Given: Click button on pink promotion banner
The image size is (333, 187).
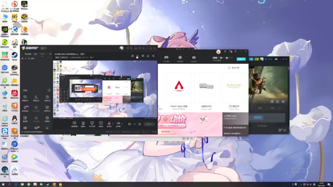Looking at the screenshot, I should (166, 132).
